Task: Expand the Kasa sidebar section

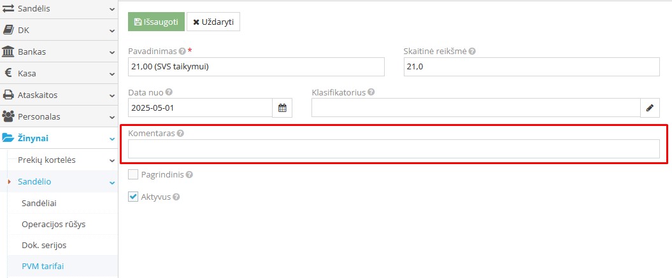Action: (x=59, y=73)
